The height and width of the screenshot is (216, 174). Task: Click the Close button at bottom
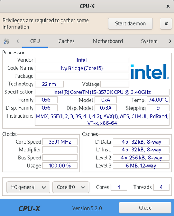tap(145, 208)
